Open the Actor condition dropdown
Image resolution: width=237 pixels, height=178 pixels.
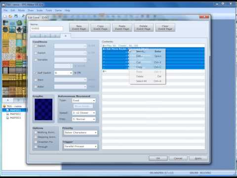tap(71, 87)
